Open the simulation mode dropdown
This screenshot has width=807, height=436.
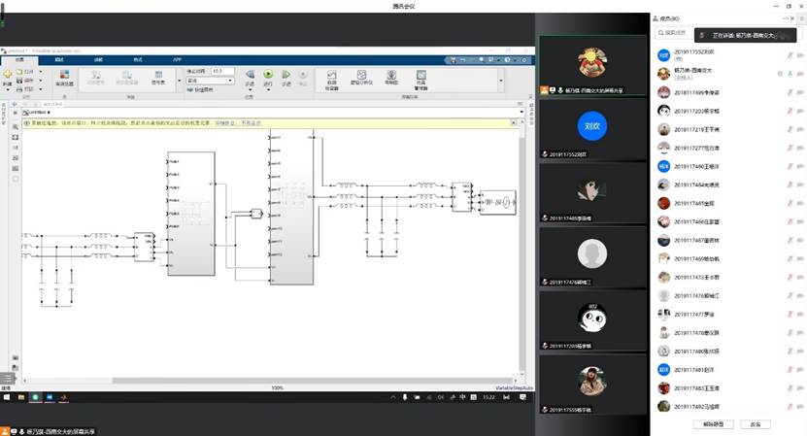click(x=208, y=81)
